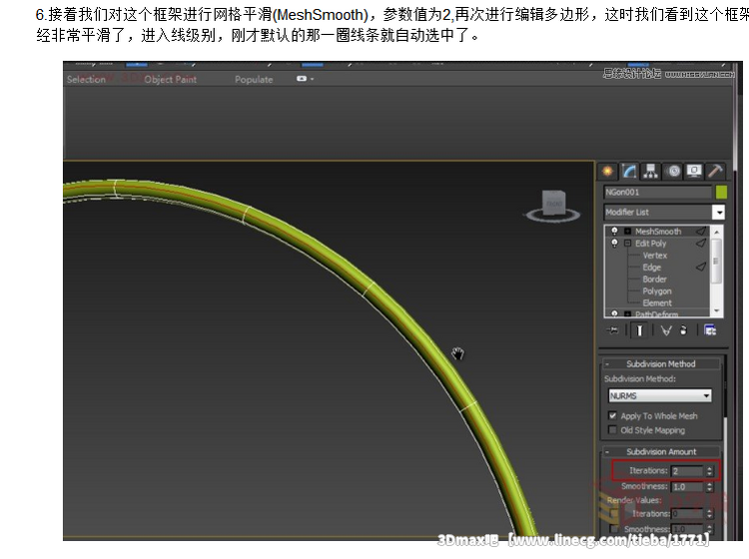
Task: Uncheck Apply To Whole Mesh
Action: (x=612, y=416)
